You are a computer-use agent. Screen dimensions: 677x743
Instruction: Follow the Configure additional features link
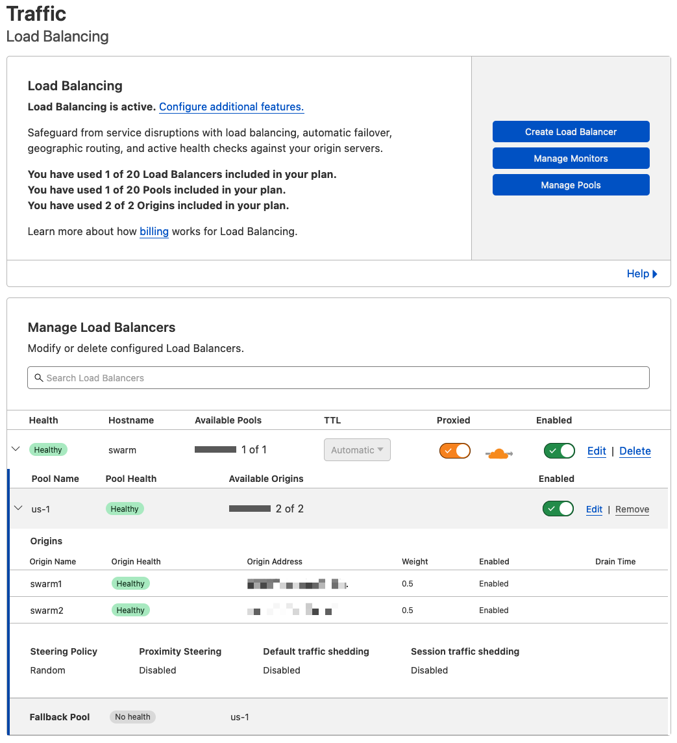[x=232, y=107]
